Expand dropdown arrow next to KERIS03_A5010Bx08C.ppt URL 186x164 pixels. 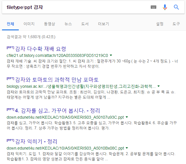127,148
